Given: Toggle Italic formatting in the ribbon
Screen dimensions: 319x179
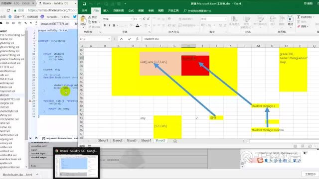Looking at the screenshot, I should point(109,25).
